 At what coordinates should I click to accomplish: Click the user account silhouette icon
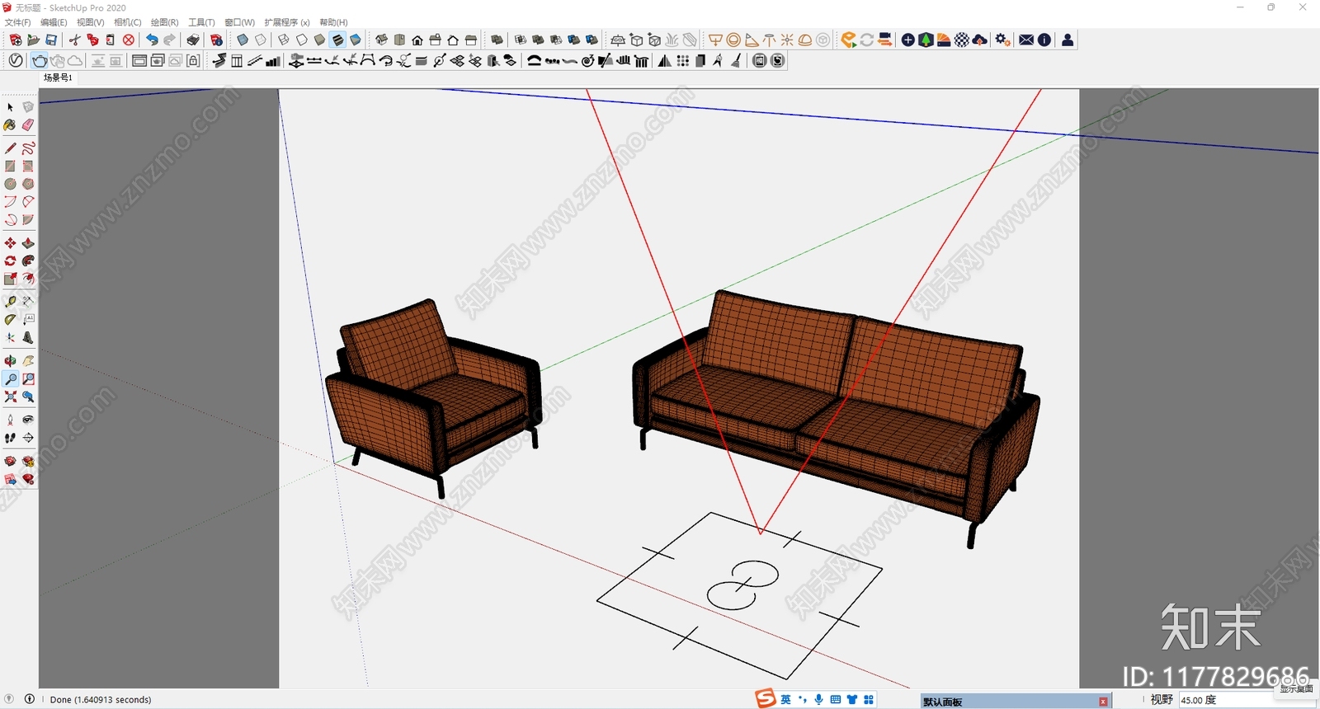pyautogui.click(x=1068, y=40)
